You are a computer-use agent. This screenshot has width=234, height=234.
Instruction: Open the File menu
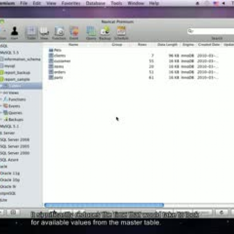pyautogui.click(x=24, y=3)
